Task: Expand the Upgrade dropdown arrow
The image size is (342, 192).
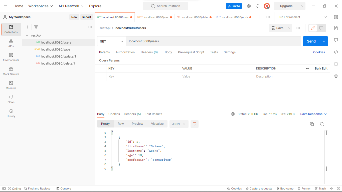Action: click(302, 6)
